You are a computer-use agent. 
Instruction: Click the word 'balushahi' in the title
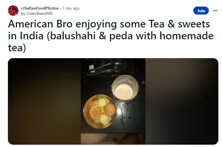click(x=73, y=36)
